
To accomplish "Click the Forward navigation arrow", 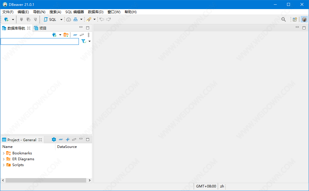I will pos(108,19).
